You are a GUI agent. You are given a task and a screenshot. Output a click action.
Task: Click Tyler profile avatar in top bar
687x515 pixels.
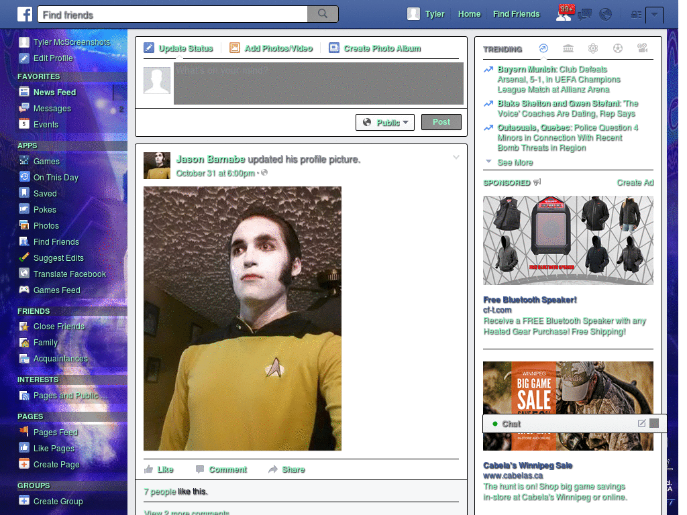pos(413,14)
